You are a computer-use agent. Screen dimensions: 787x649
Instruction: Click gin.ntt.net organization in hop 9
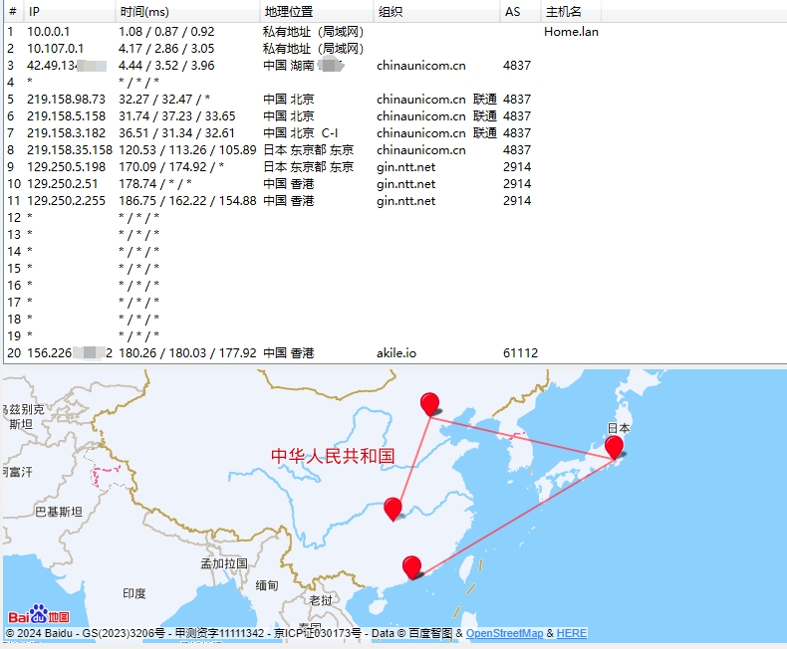pos(406,167)
